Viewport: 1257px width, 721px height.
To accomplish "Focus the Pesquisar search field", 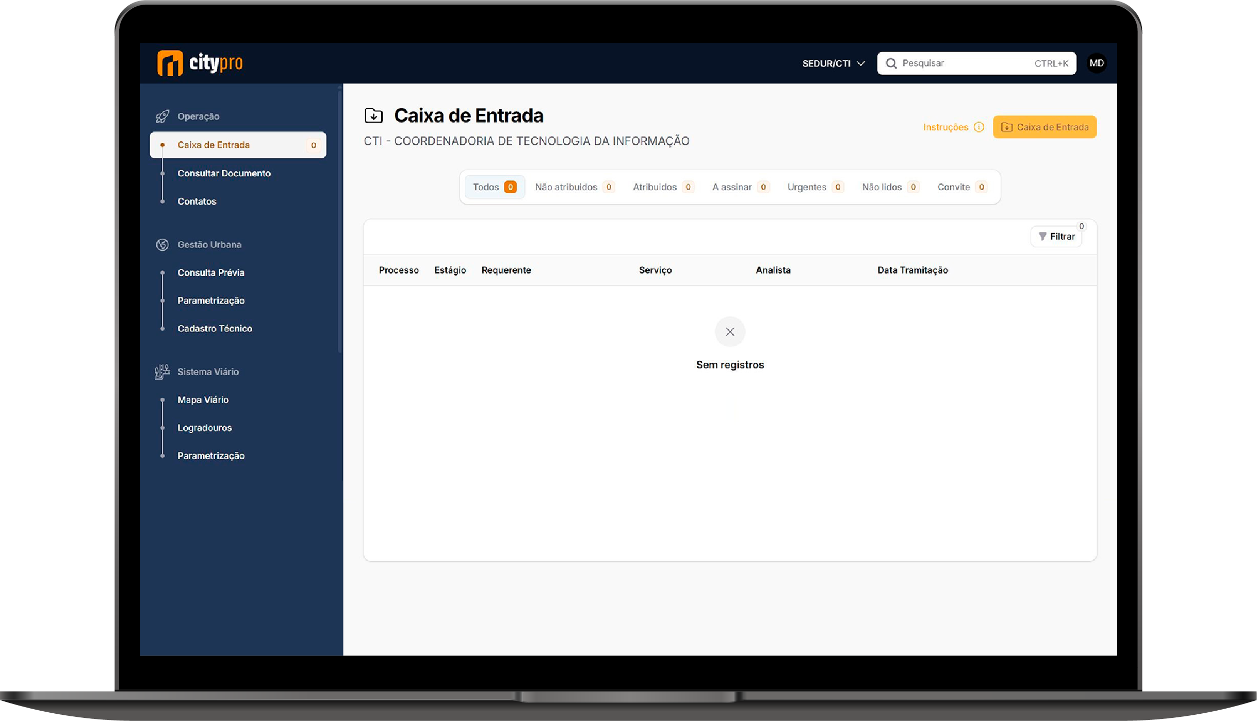I will [x=976, y=63].
